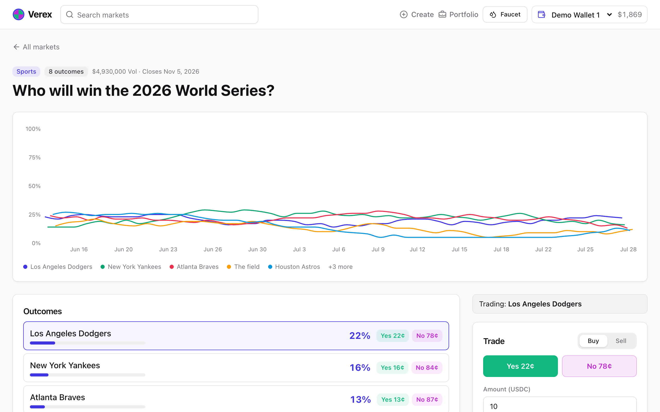Switch the Trade panel to Sell
This screenshot has width=660, height=412.
click(x=621, y=341)
